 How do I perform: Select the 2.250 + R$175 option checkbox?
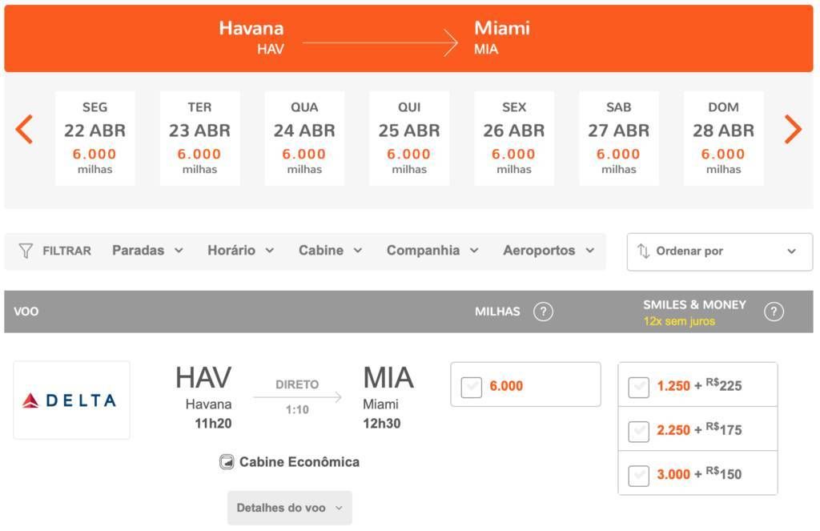(x=638, y=431)
